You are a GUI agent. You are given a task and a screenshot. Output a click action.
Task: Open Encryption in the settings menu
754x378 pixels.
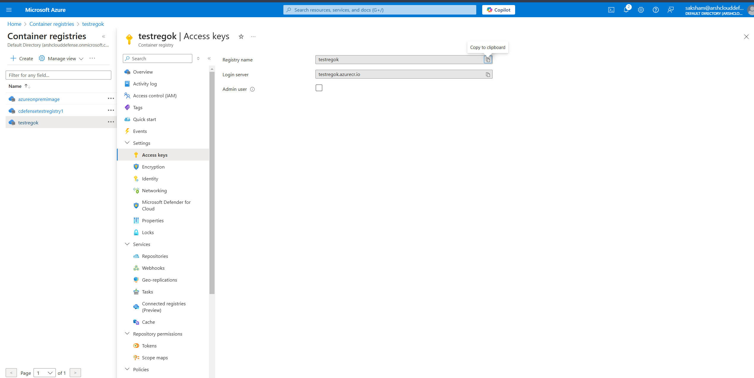click(153, 167)
